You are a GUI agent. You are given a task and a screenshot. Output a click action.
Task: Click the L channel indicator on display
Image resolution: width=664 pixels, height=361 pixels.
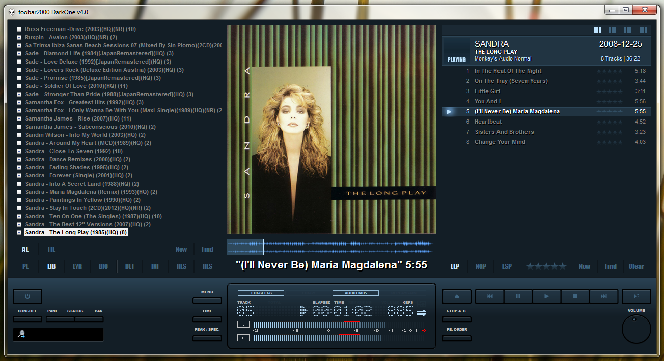coord(243,324)
